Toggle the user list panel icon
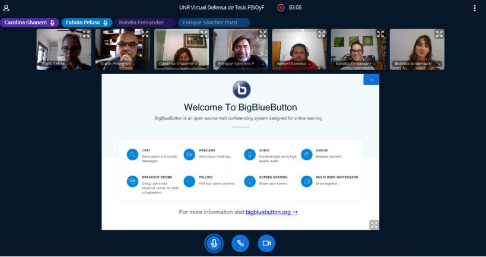 (x=7, y=8)
